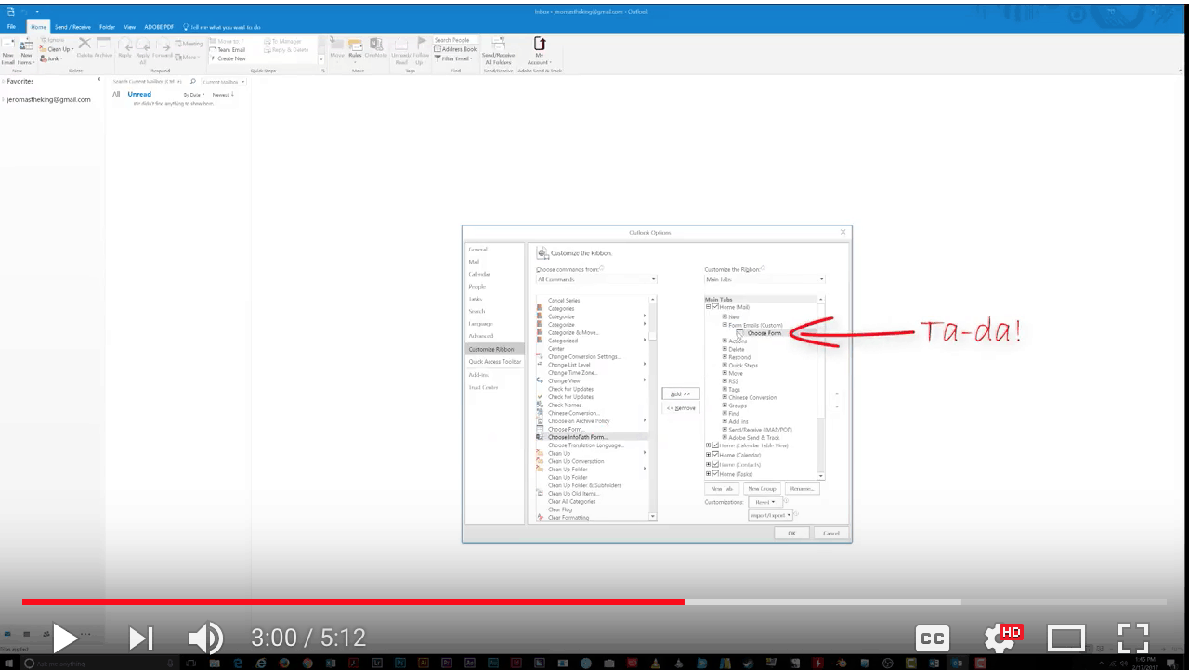Click the New Tab button
This screenshot has width=1189, height=670.
click(722, 489)
